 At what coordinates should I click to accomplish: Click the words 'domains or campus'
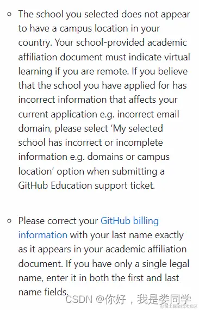128,157
